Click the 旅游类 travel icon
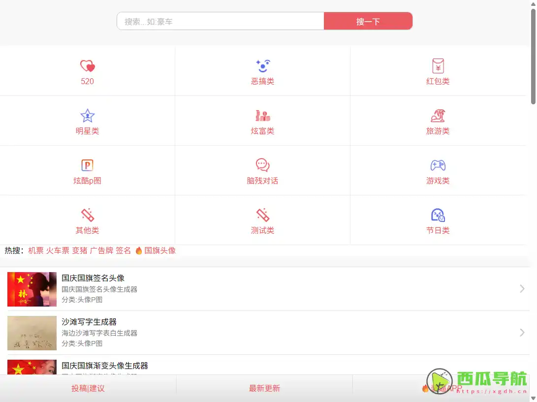537x402 pixels. click(x=438, y=116)
